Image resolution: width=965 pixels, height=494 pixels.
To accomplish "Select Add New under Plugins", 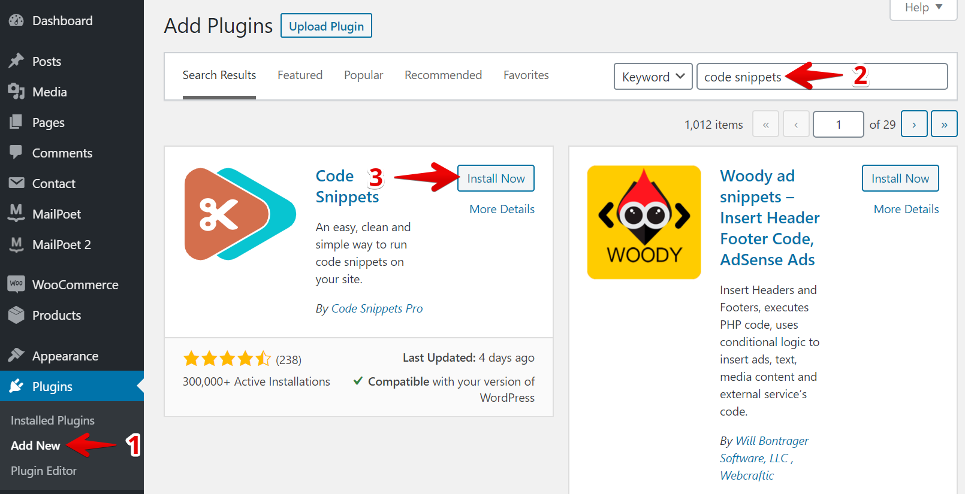I will pos(35,445).
